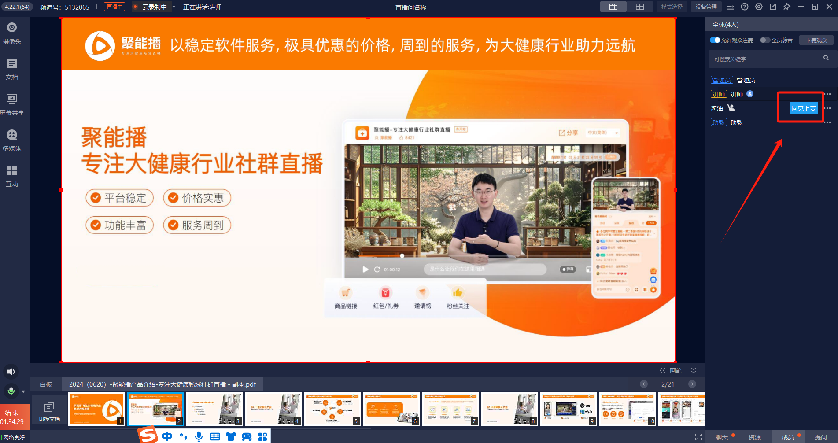Click 同意上麦 for 酱油

pyautogui.click(x=803, y=108)
